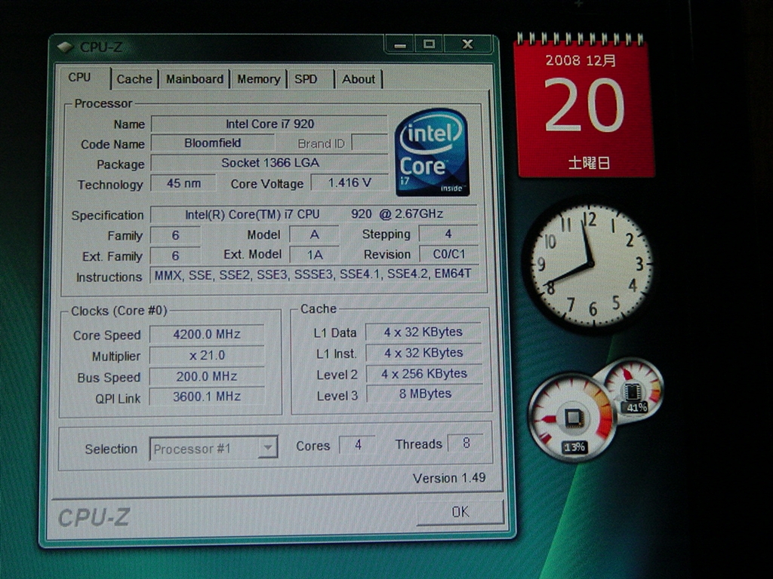This screenshot has height=579, width=773.
Task: Click the Level 2 value 4 x 256 KBytes
Action: pos(424,373)
